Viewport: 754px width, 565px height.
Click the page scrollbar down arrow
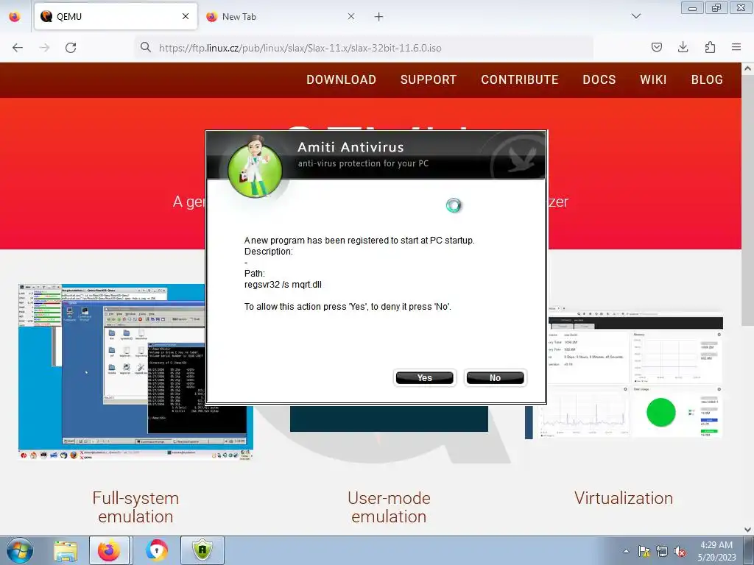point(748,530)
